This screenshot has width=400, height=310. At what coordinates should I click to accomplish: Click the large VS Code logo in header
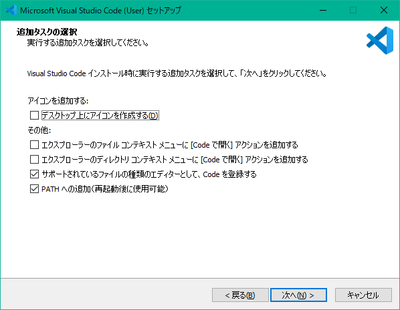click(x=380, y=41)
